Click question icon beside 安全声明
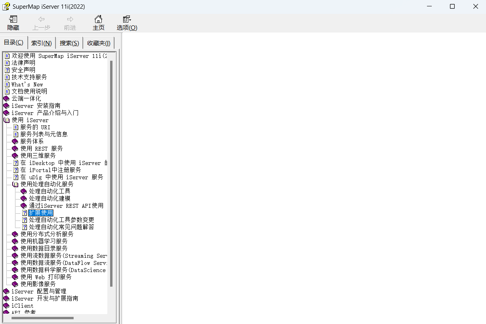The width and height of the screenshot is (486, 324). click(7, 70)
